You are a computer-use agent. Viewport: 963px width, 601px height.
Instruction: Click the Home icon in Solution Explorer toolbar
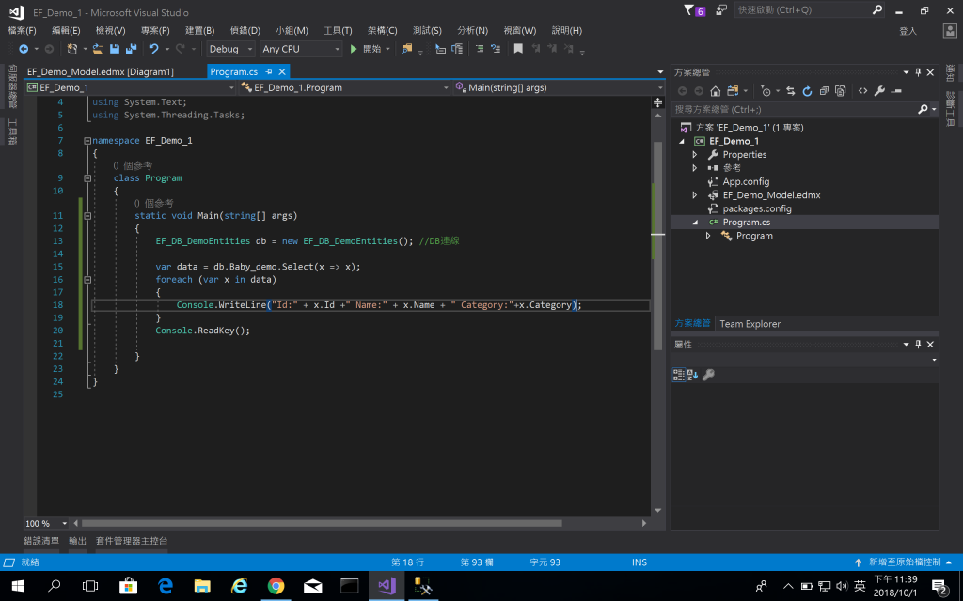point(715,91)
